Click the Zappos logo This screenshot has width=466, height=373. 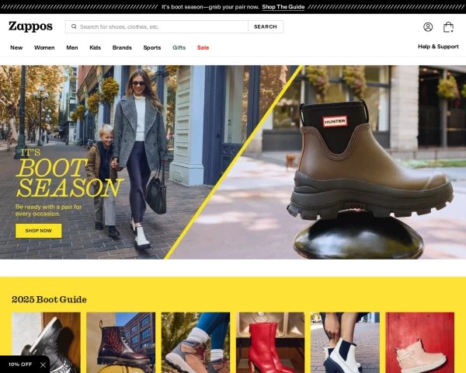(x=30, y=26)
